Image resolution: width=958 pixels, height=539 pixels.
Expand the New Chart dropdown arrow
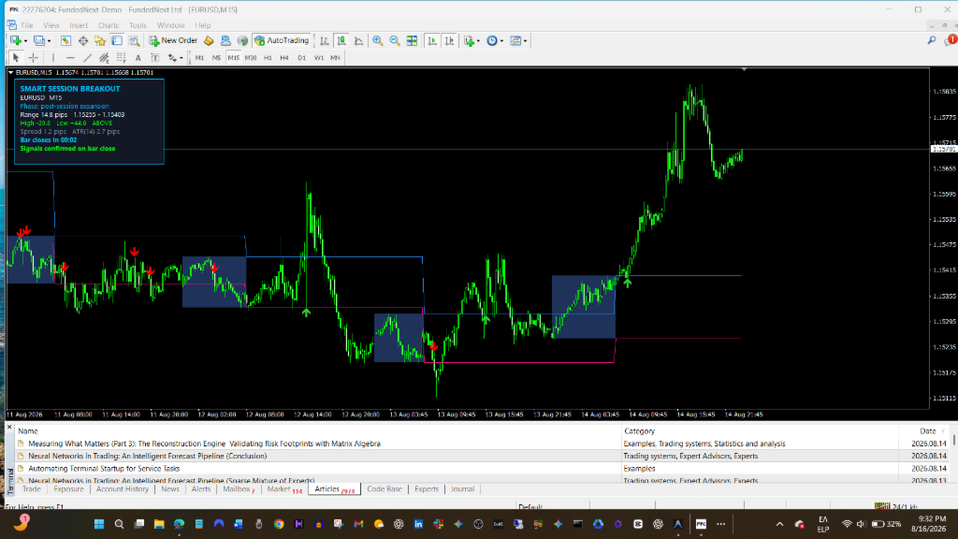(x=25, y=41)
